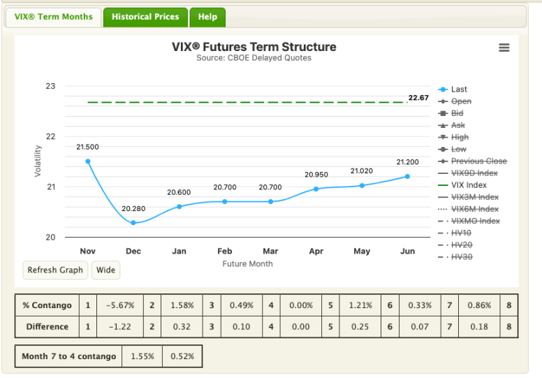Click the Difference row header
Screen dimensions: 542x385
coord(47,327)
